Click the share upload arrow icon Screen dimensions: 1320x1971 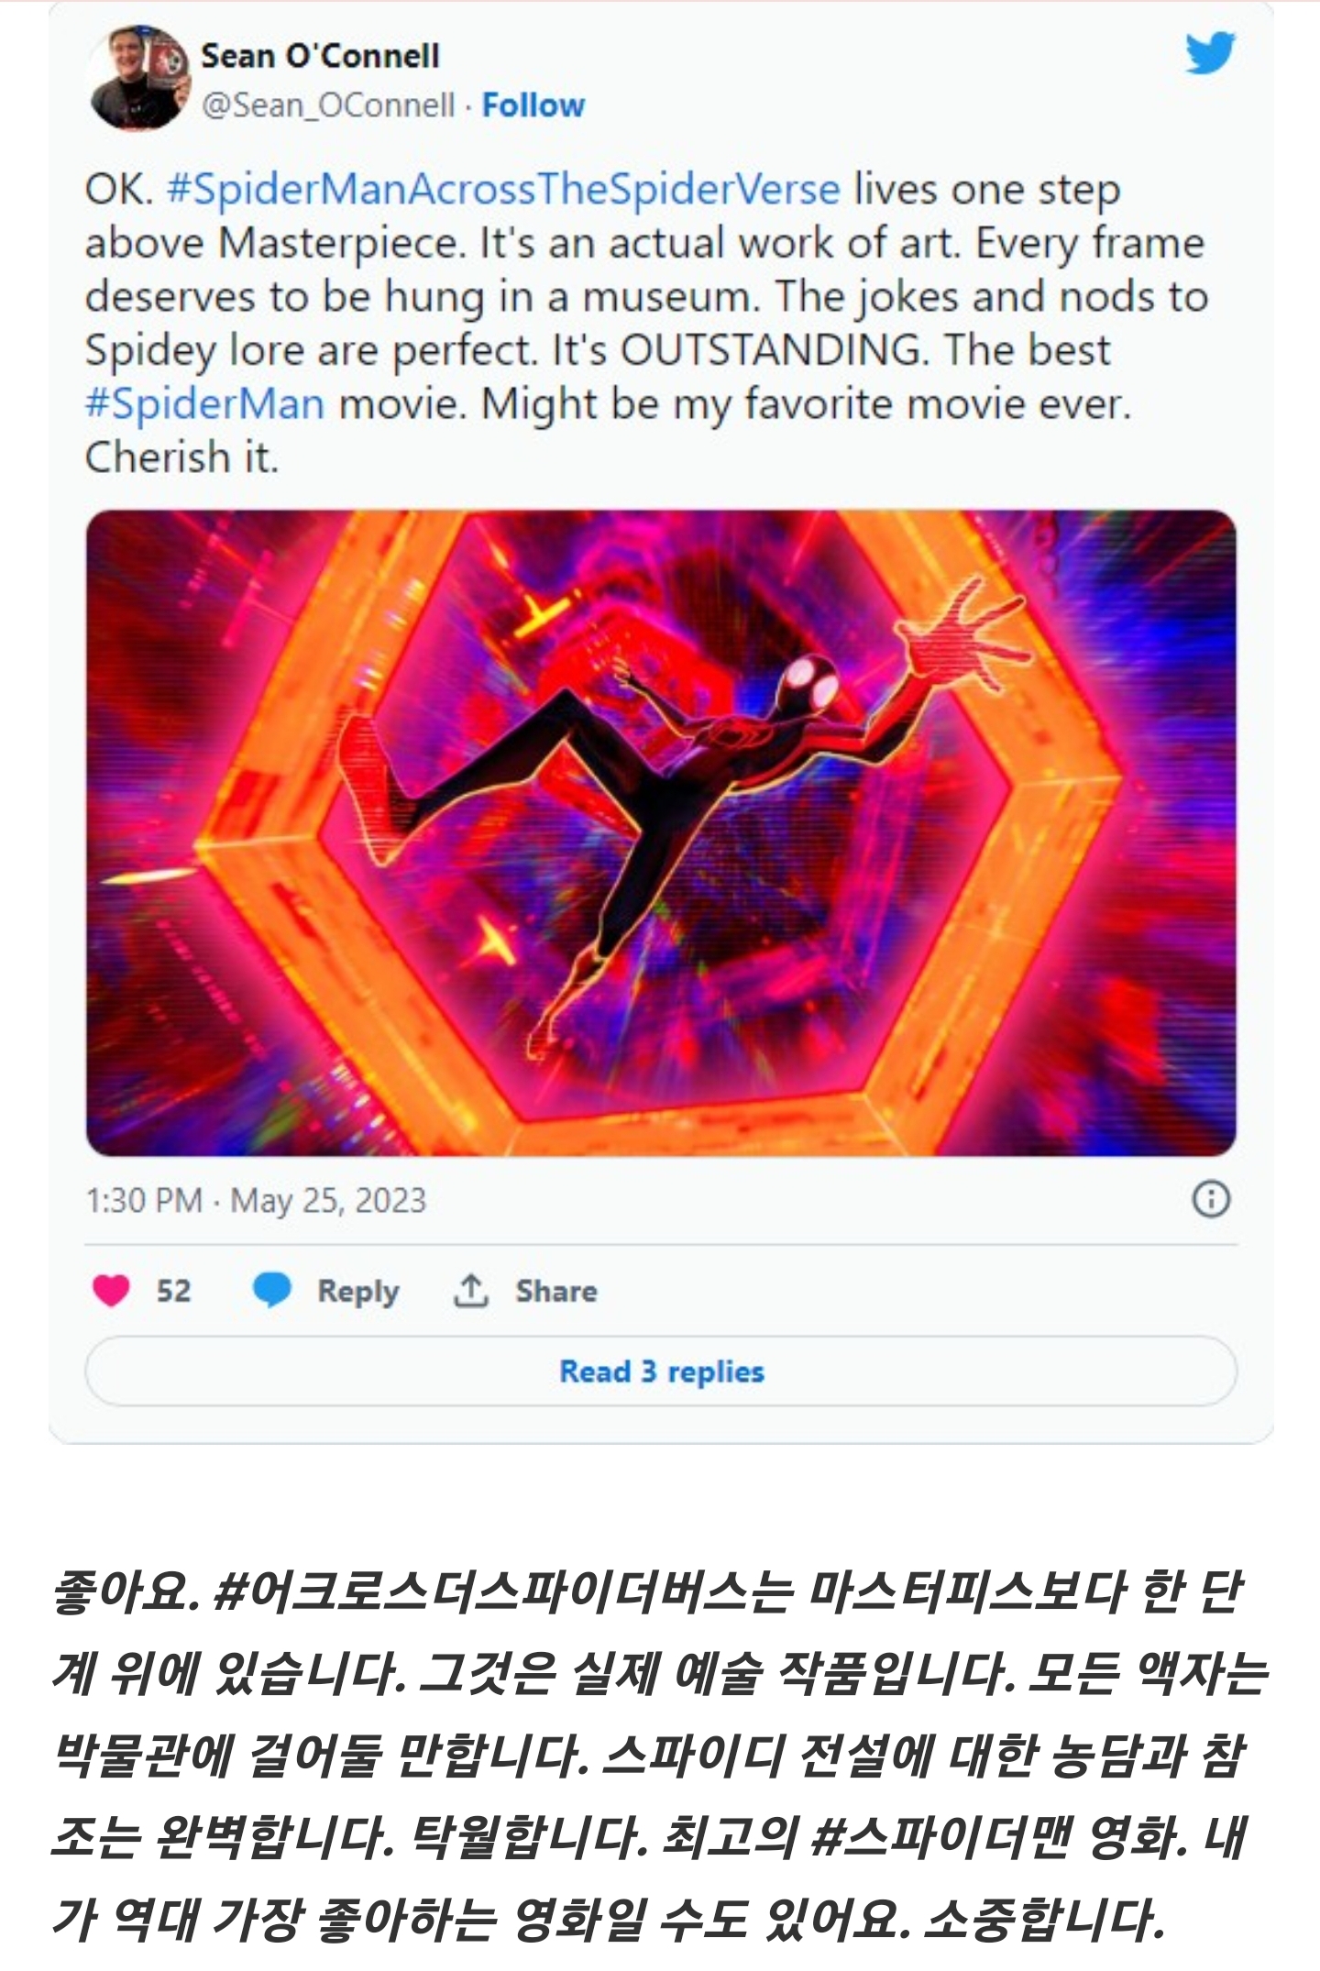tap(471, 1291)
